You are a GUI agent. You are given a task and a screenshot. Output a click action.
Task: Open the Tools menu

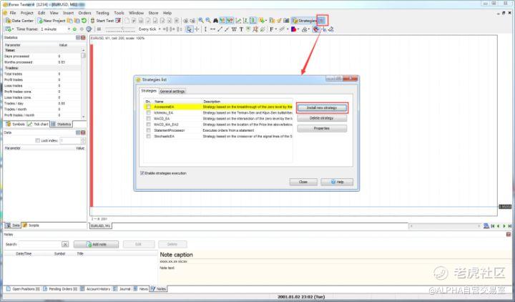tap(119, 13)
